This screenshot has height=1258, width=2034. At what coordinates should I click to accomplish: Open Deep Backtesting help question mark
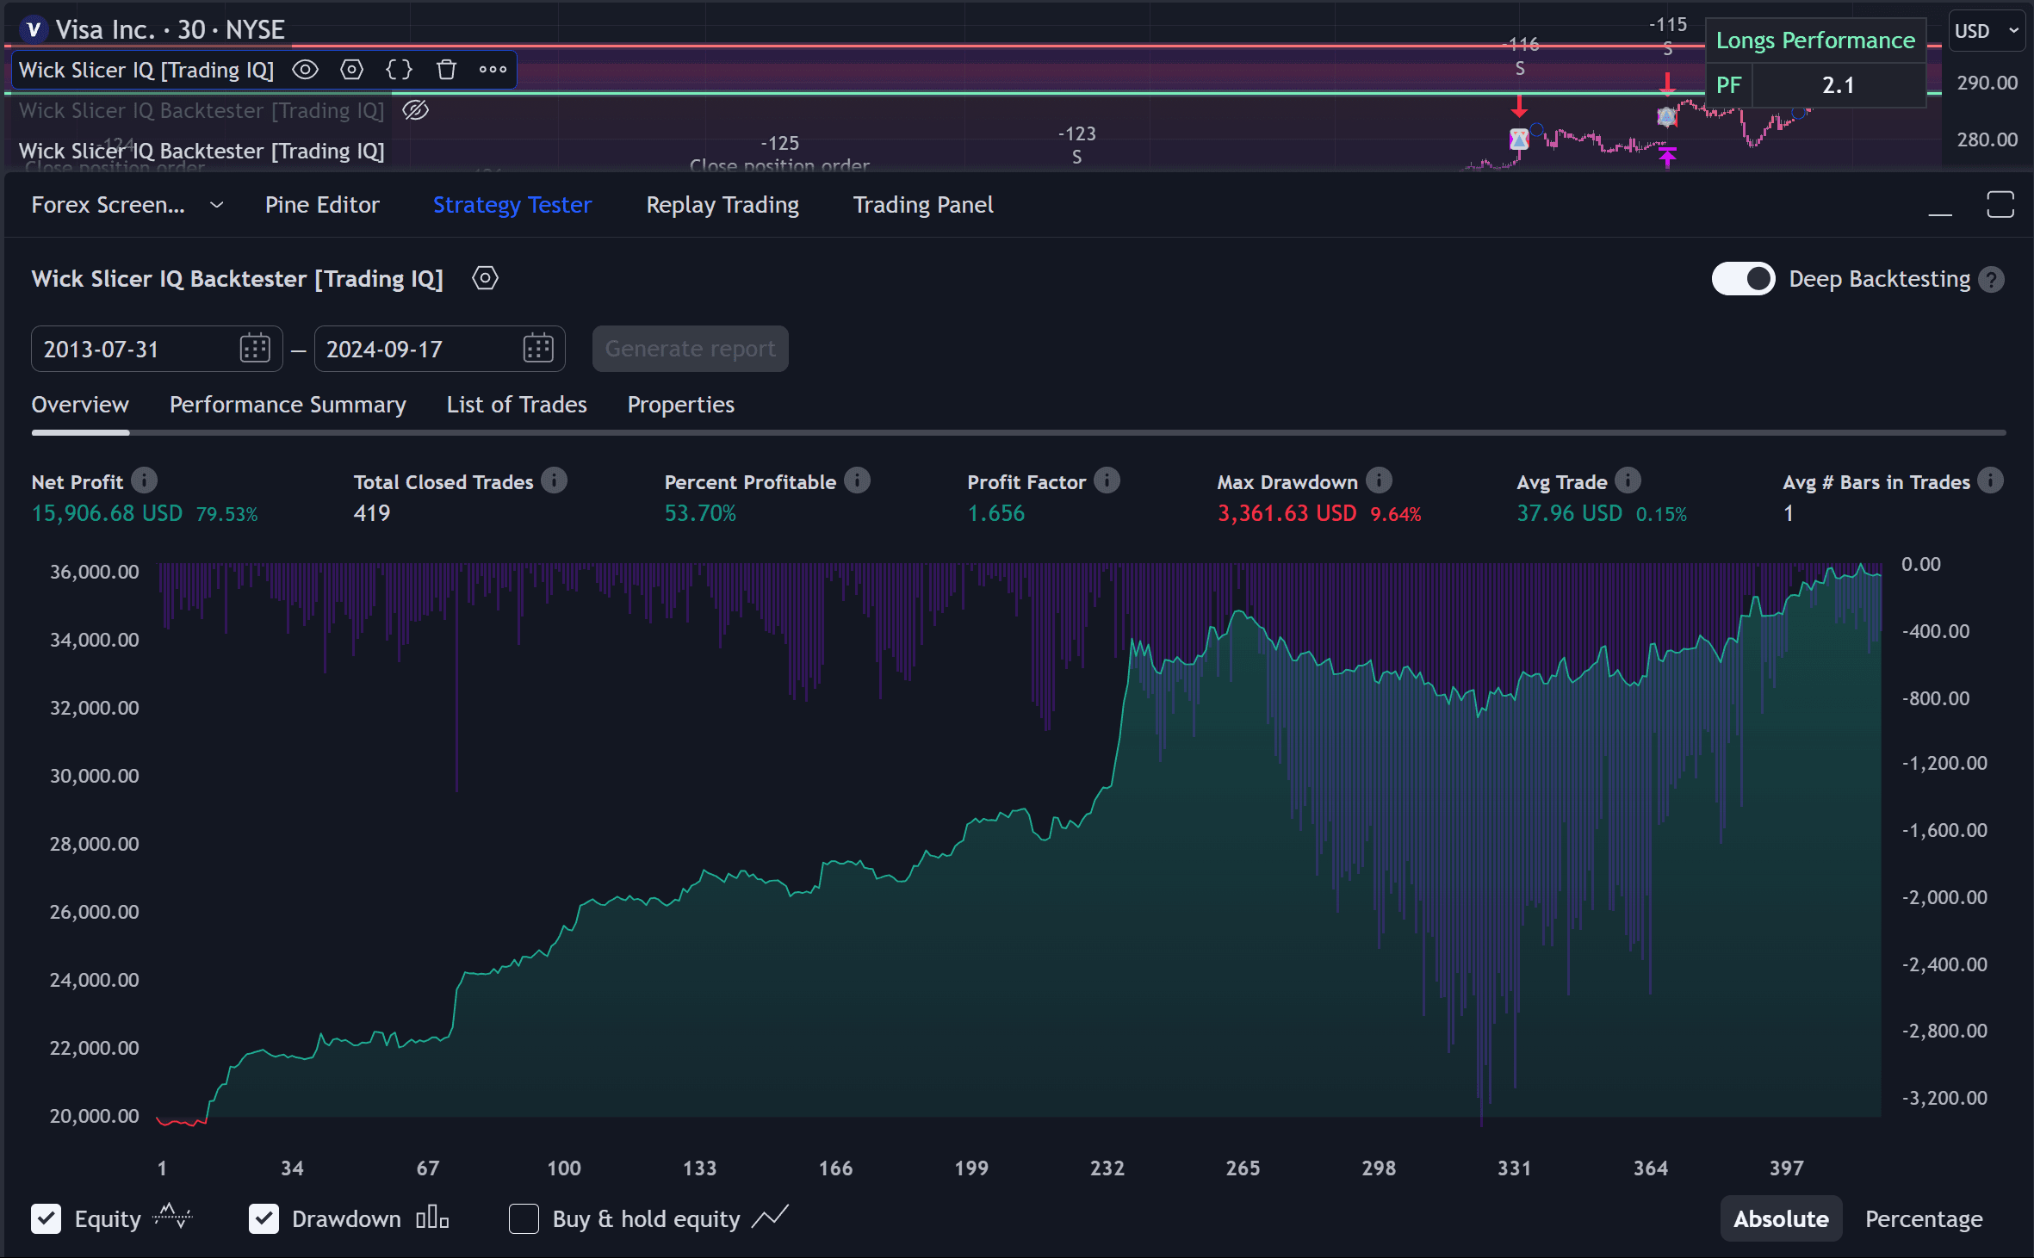click(x=1992, y=280)
